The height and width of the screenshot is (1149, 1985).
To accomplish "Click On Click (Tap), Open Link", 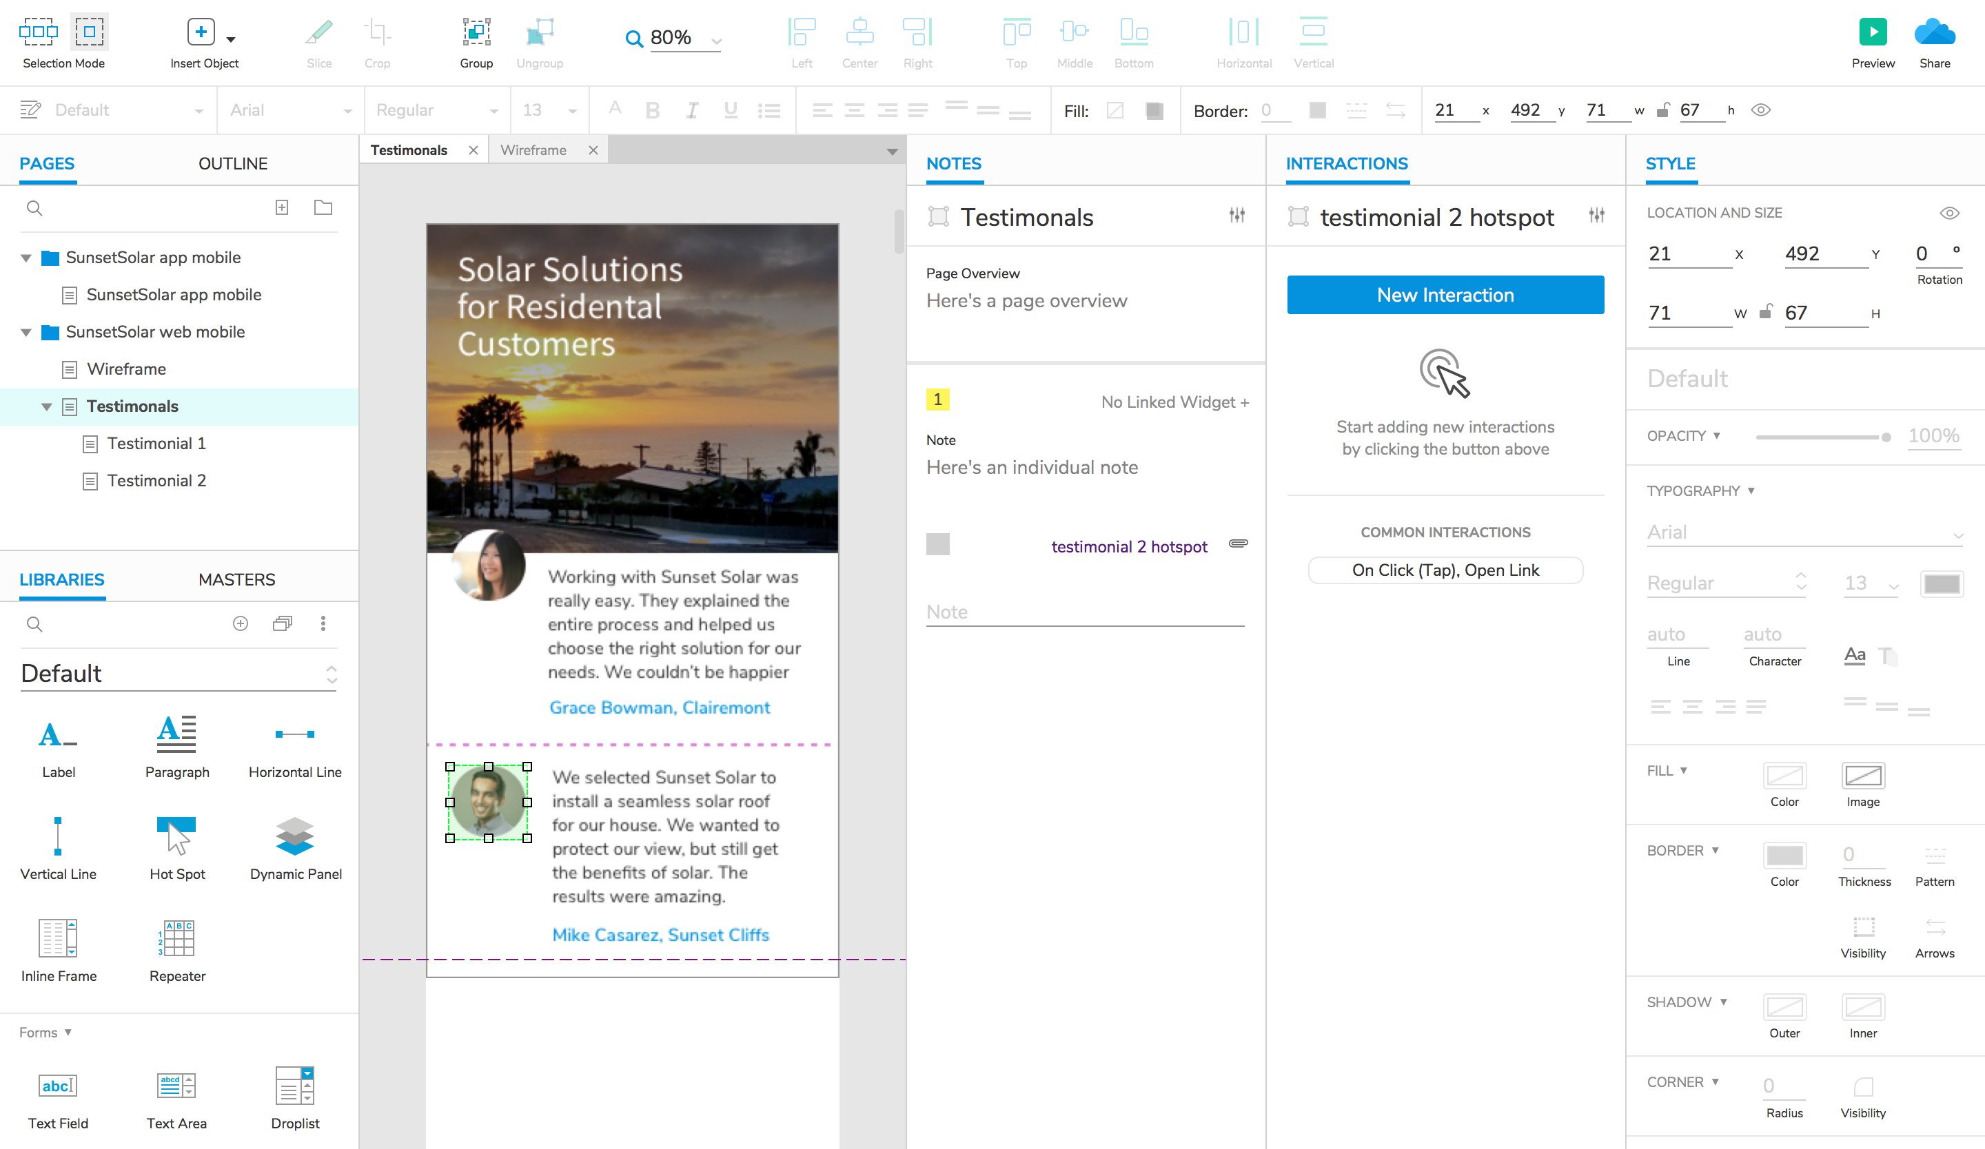I will pos(1445,570).
